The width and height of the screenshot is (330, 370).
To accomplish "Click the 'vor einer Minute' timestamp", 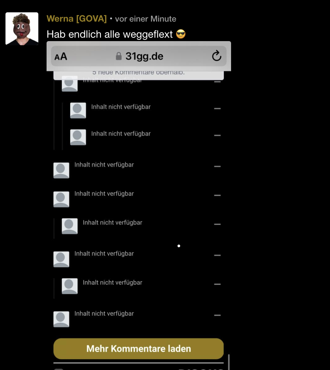I will pos(145,19).
